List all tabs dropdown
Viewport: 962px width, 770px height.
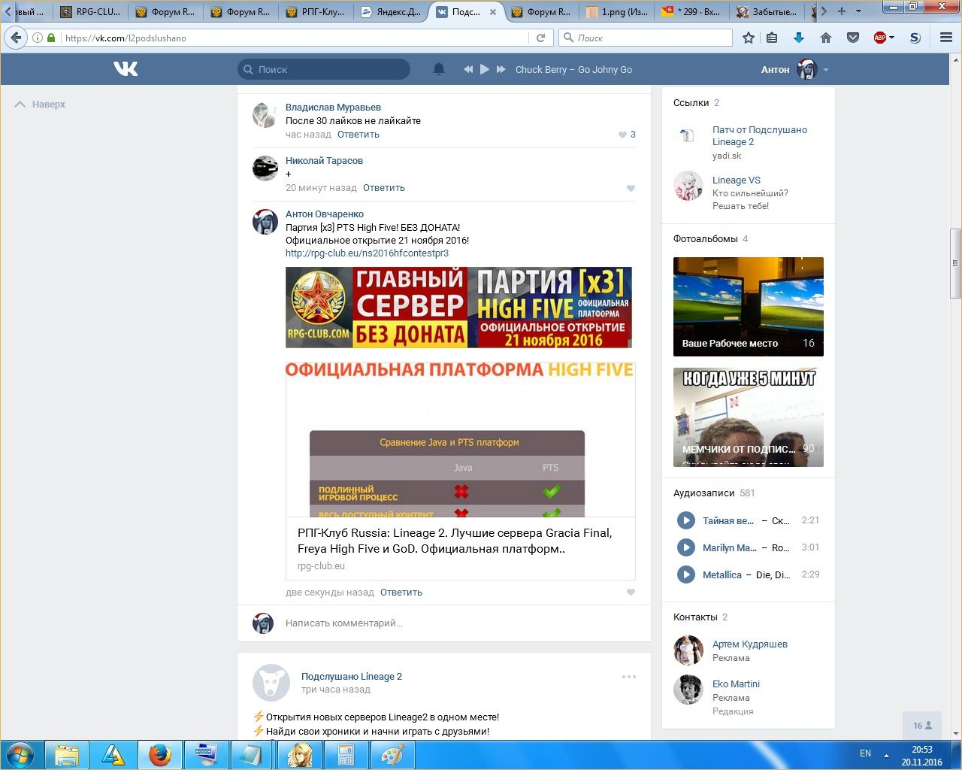tap(860, 11)
